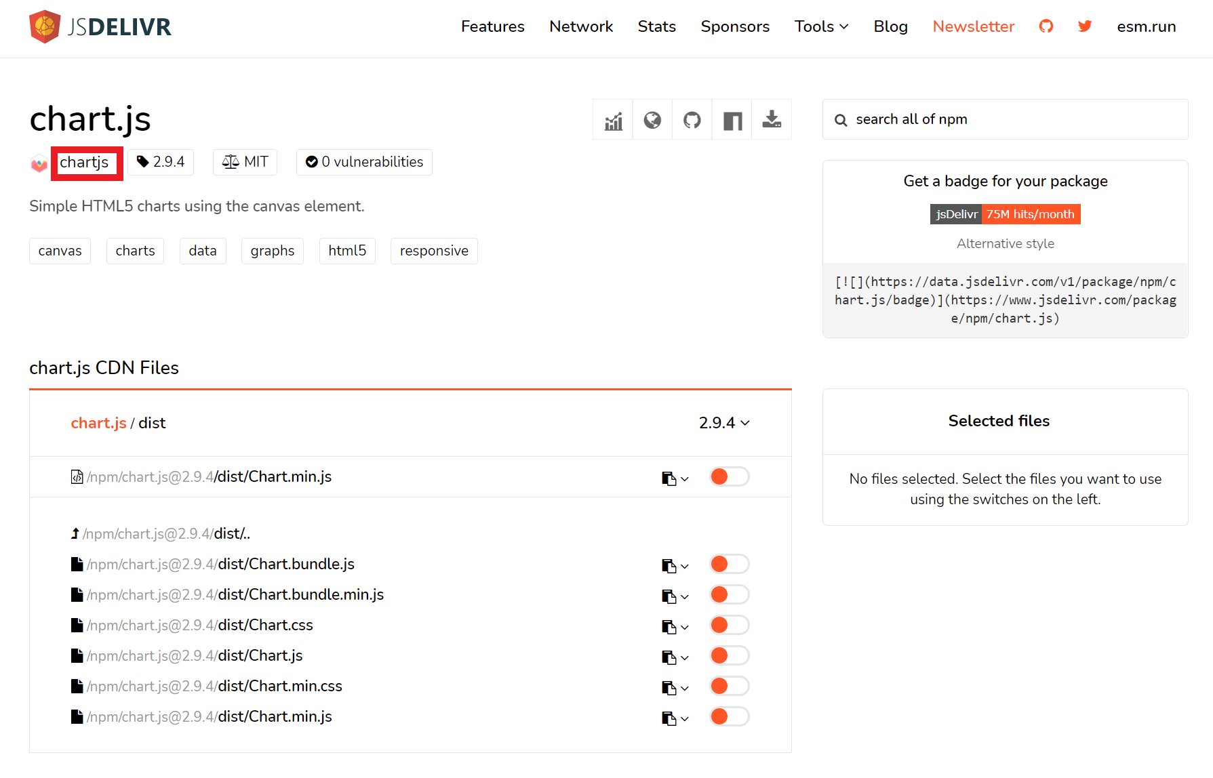Click the jsDelivr logo

pyautogui.click(x=100, y=26)
